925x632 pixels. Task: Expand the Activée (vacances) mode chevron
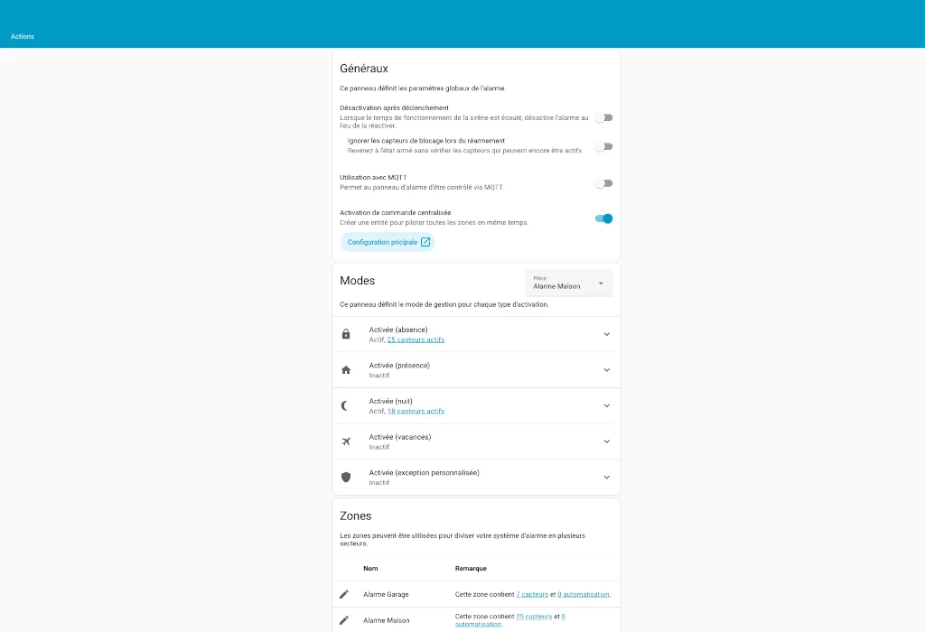coord(606,441)
